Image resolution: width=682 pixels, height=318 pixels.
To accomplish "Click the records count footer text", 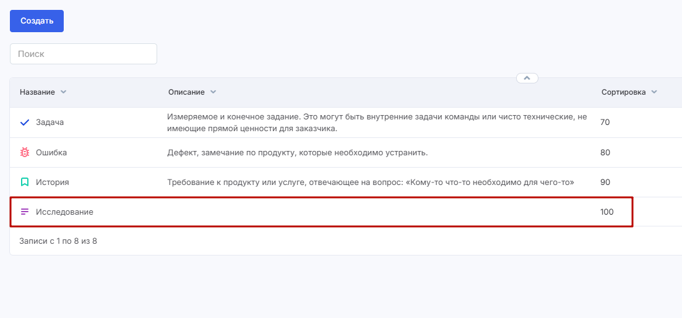I will point(58,241).
